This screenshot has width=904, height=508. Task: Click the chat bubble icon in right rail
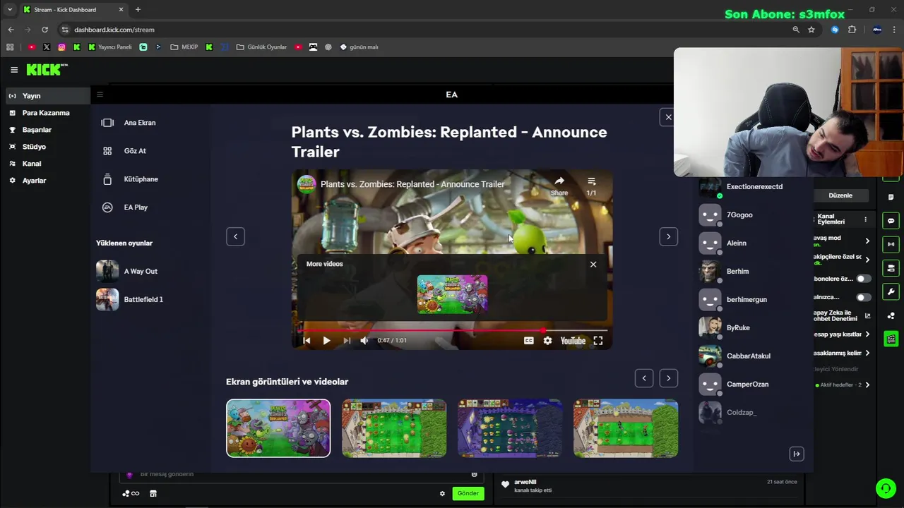point(891,221)
